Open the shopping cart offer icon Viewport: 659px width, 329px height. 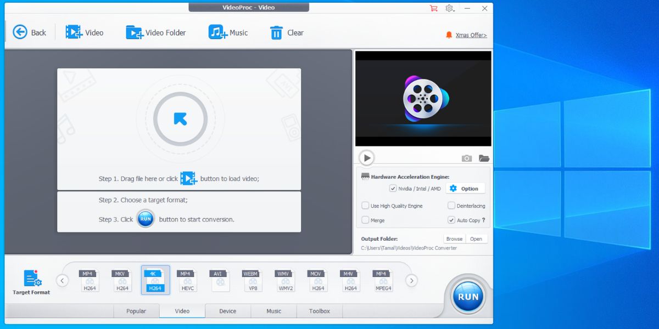click(434, 8)
